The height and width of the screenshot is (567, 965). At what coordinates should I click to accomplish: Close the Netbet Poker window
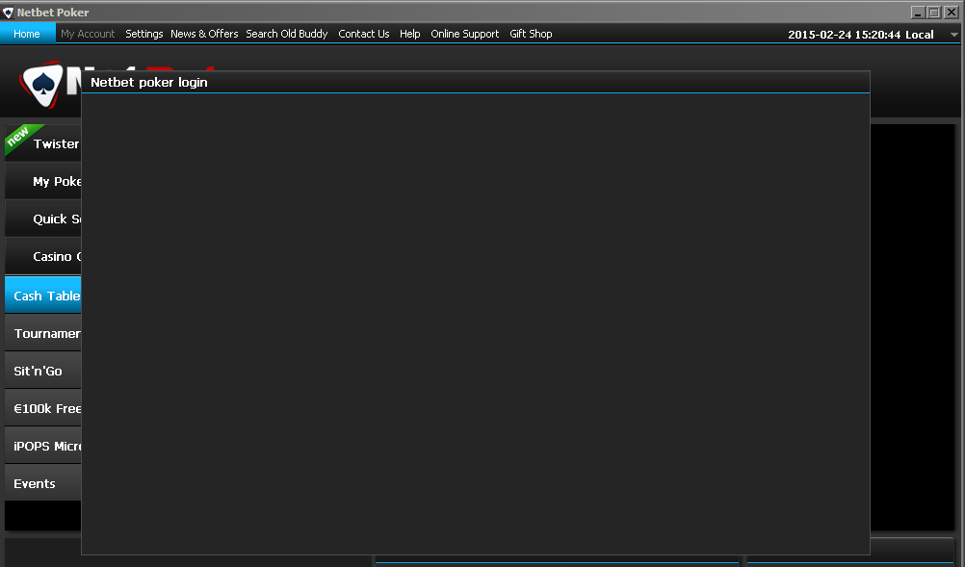(x=951, y=13)
